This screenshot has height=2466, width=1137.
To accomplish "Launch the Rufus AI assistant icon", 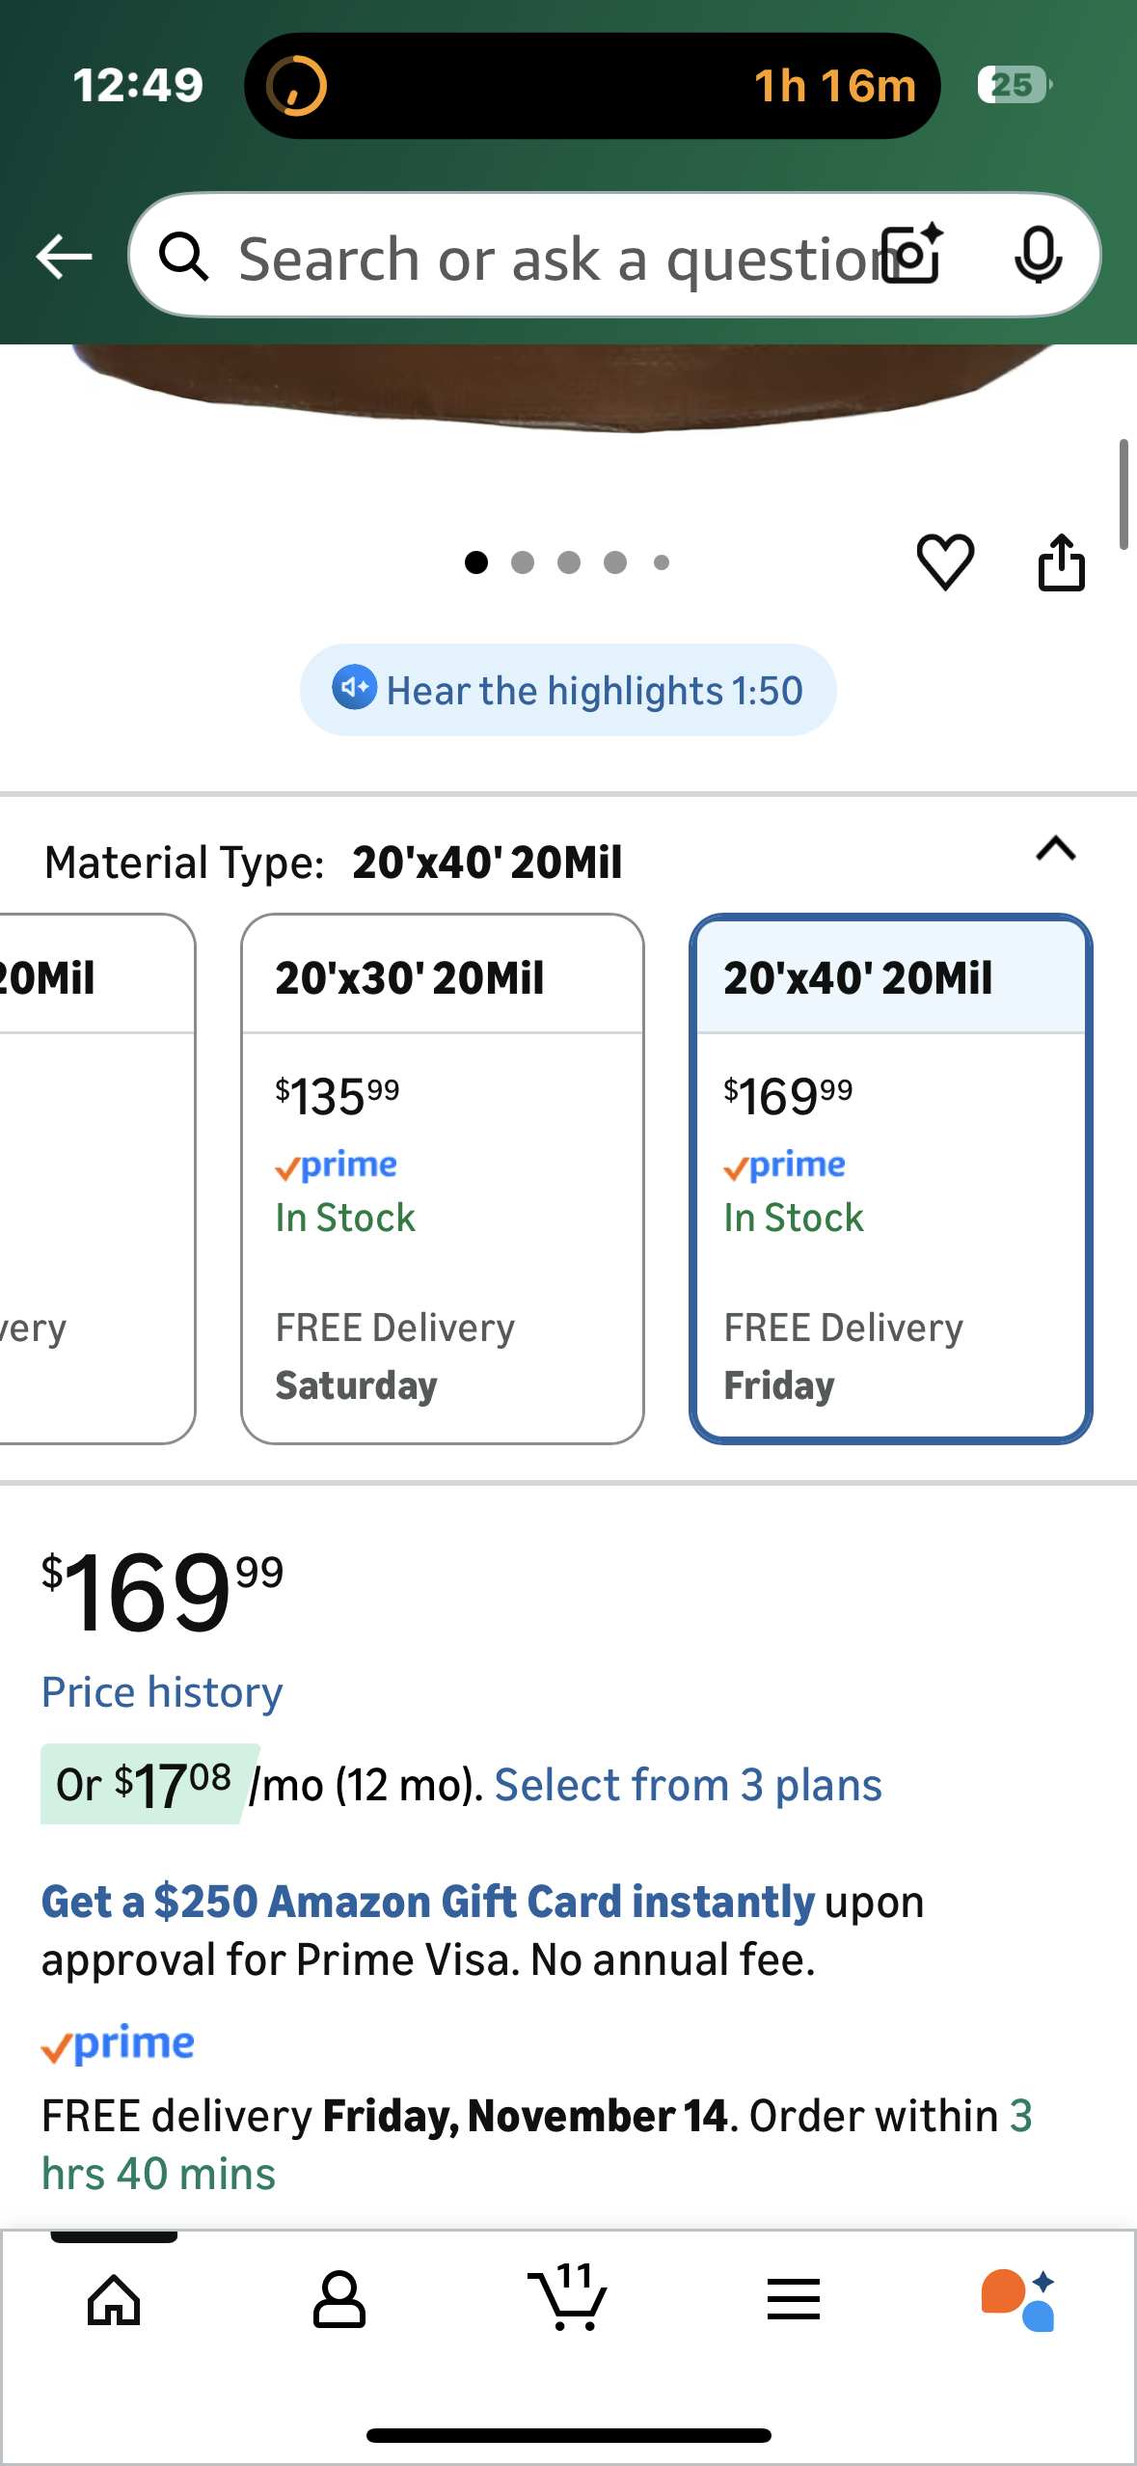I will coord(1018,2300).
